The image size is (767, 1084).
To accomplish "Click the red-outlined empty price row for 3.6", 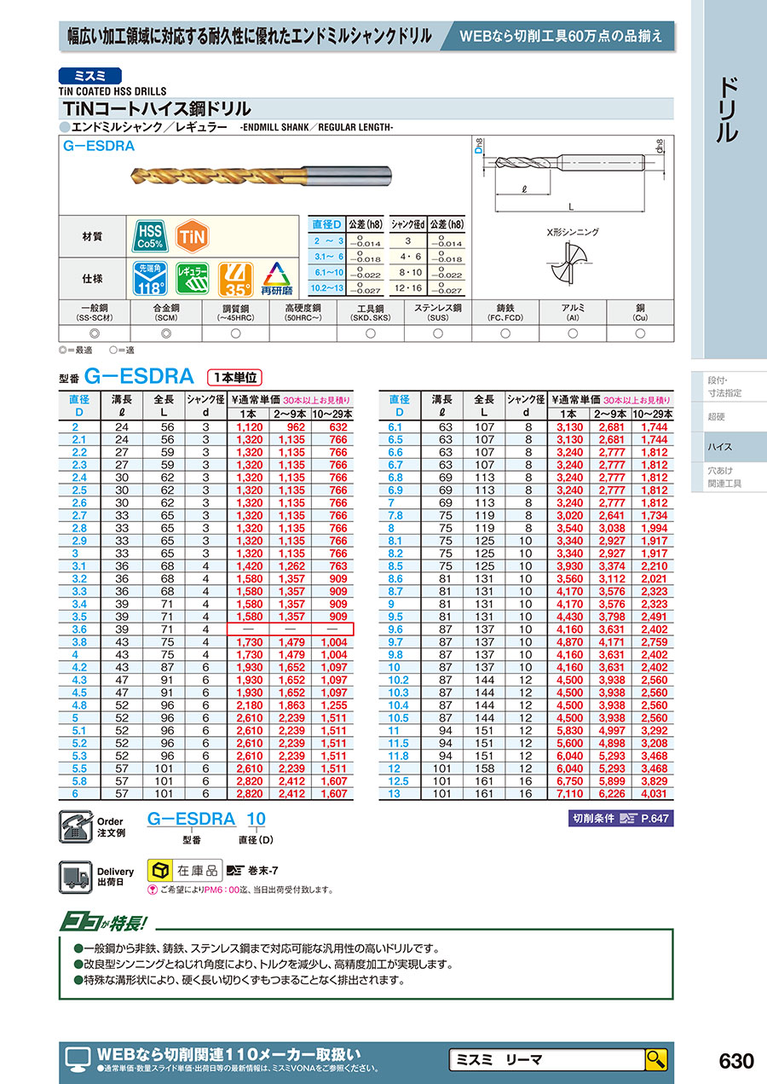I will point(291,629).
